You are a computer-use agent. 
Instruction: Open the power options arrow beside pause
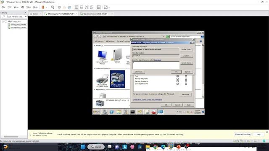(x=46, y=7)
